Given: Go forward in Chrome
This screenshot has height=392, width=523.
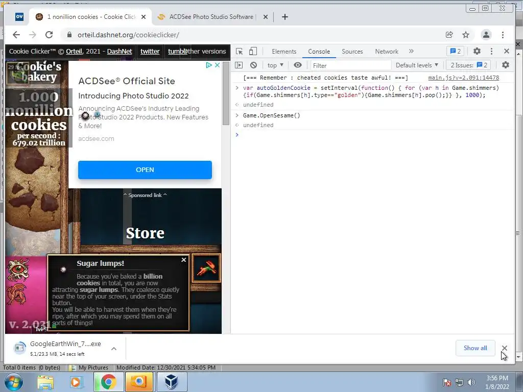Looking at the screenshot, I should 32,35.
